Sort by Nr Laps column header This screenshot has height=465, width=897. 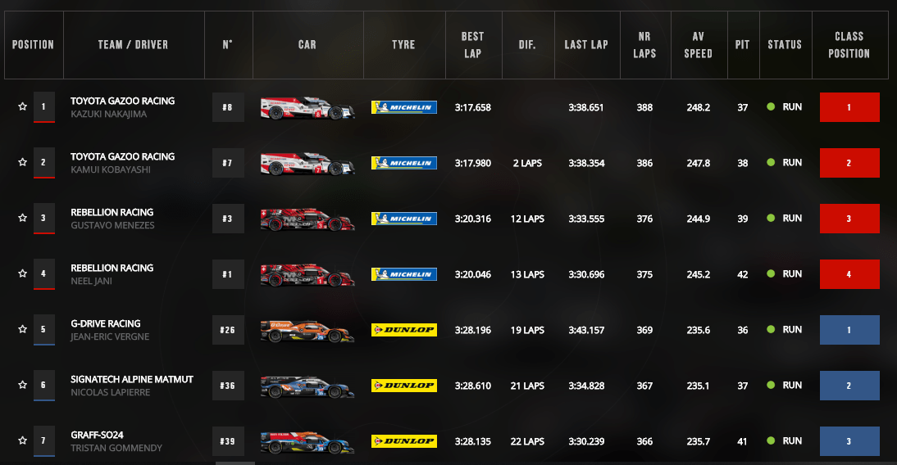[x=644, y=44]
